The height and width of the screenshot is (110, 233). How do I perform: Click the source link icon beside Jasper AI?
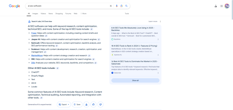pos(99,39)
